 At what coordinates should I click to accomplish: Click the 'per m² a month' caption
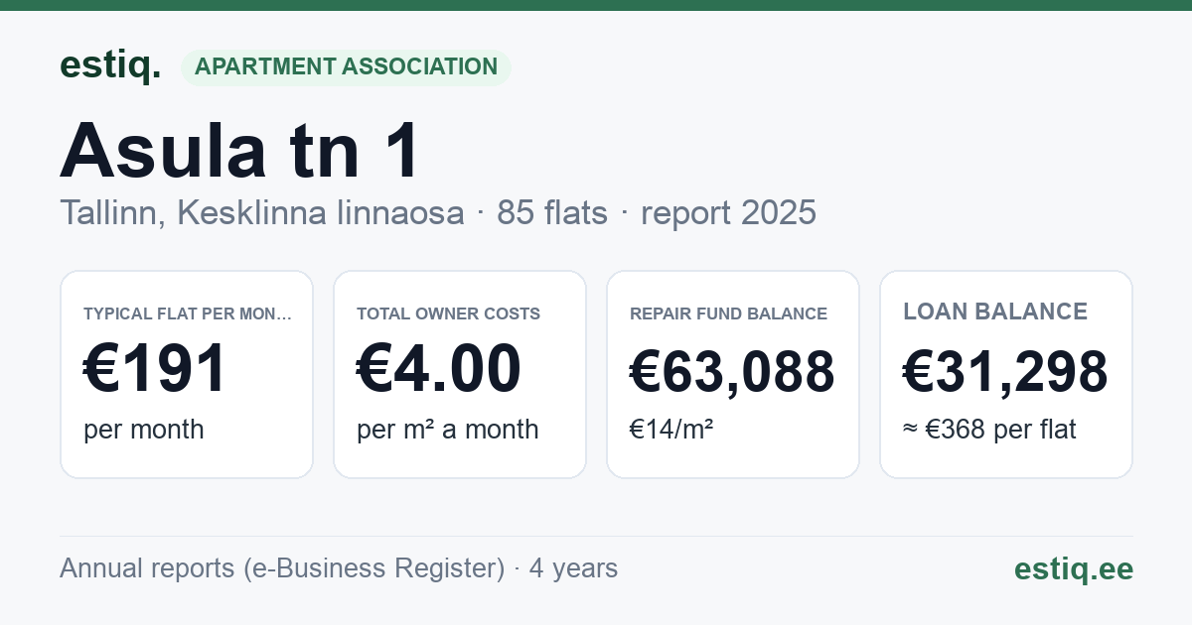tap(447, 430)
